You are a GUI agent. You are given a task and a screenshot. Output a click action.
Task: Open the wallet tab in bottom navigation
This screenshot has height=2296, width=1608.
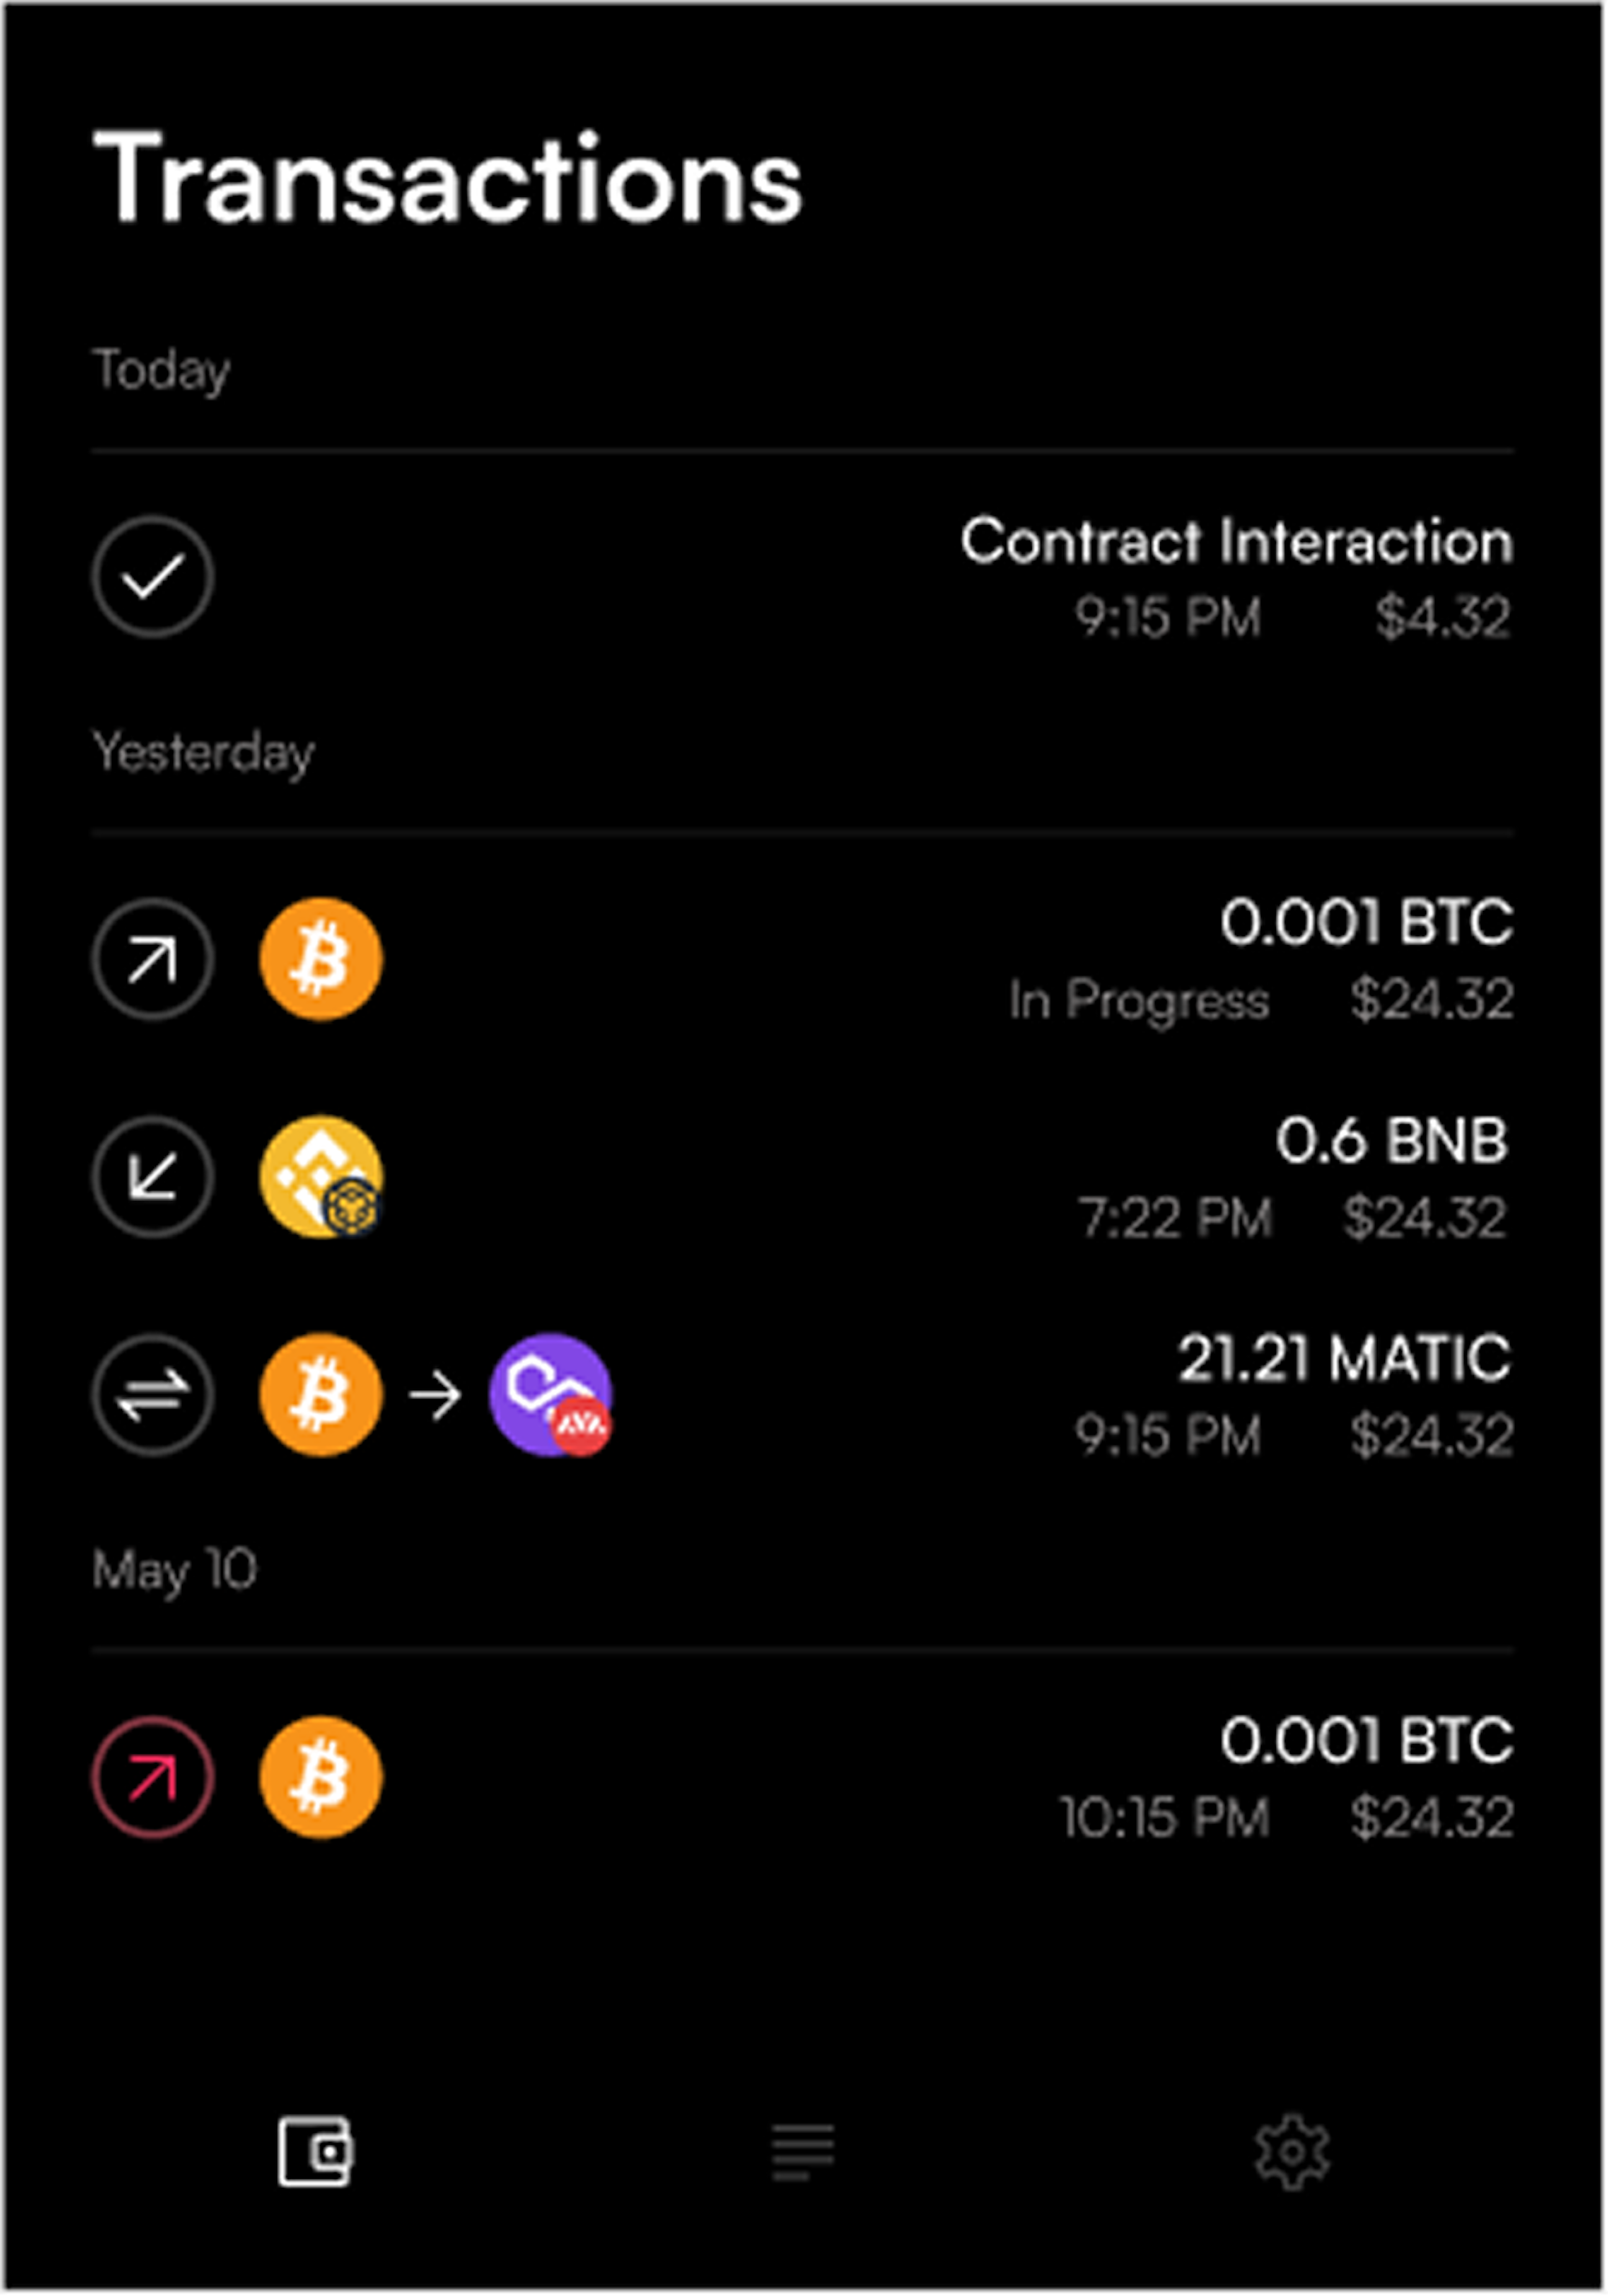point(316,2152)
